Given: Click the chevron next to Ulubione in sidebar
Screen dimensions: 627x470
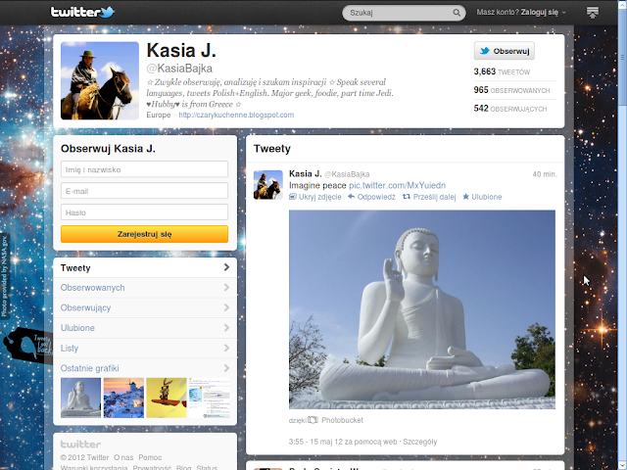Looking at the screenshot, I should pyautogui.click(x=226, y=328).
